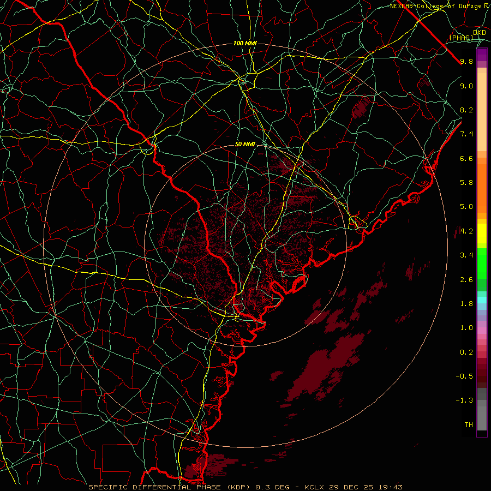491x491 pixels.
Task: Click the 4.2 color scale label
Action: click(x=466, y=231)
